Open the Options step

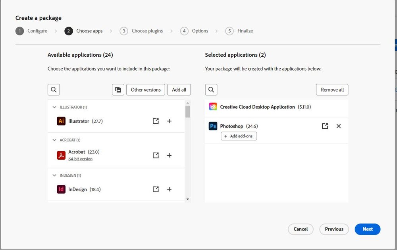(x=194, y=31)
